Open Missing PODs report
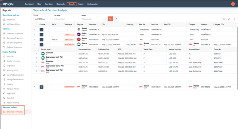This screenshot has width=238, height=129. (x=12, y=71)
